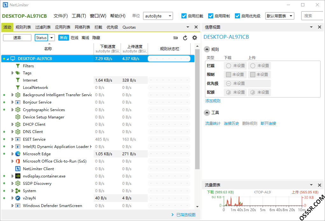The width and height of the screenshot is (325, 221).
Task: Close the 信息视图 panel
Action: pyautogui.click(x=319, y=27)
